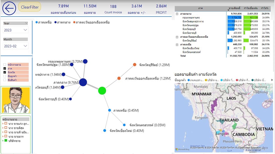Untick the ภาค field checkbox
This screenshot has width=275, height=154.
pos(5,69)
